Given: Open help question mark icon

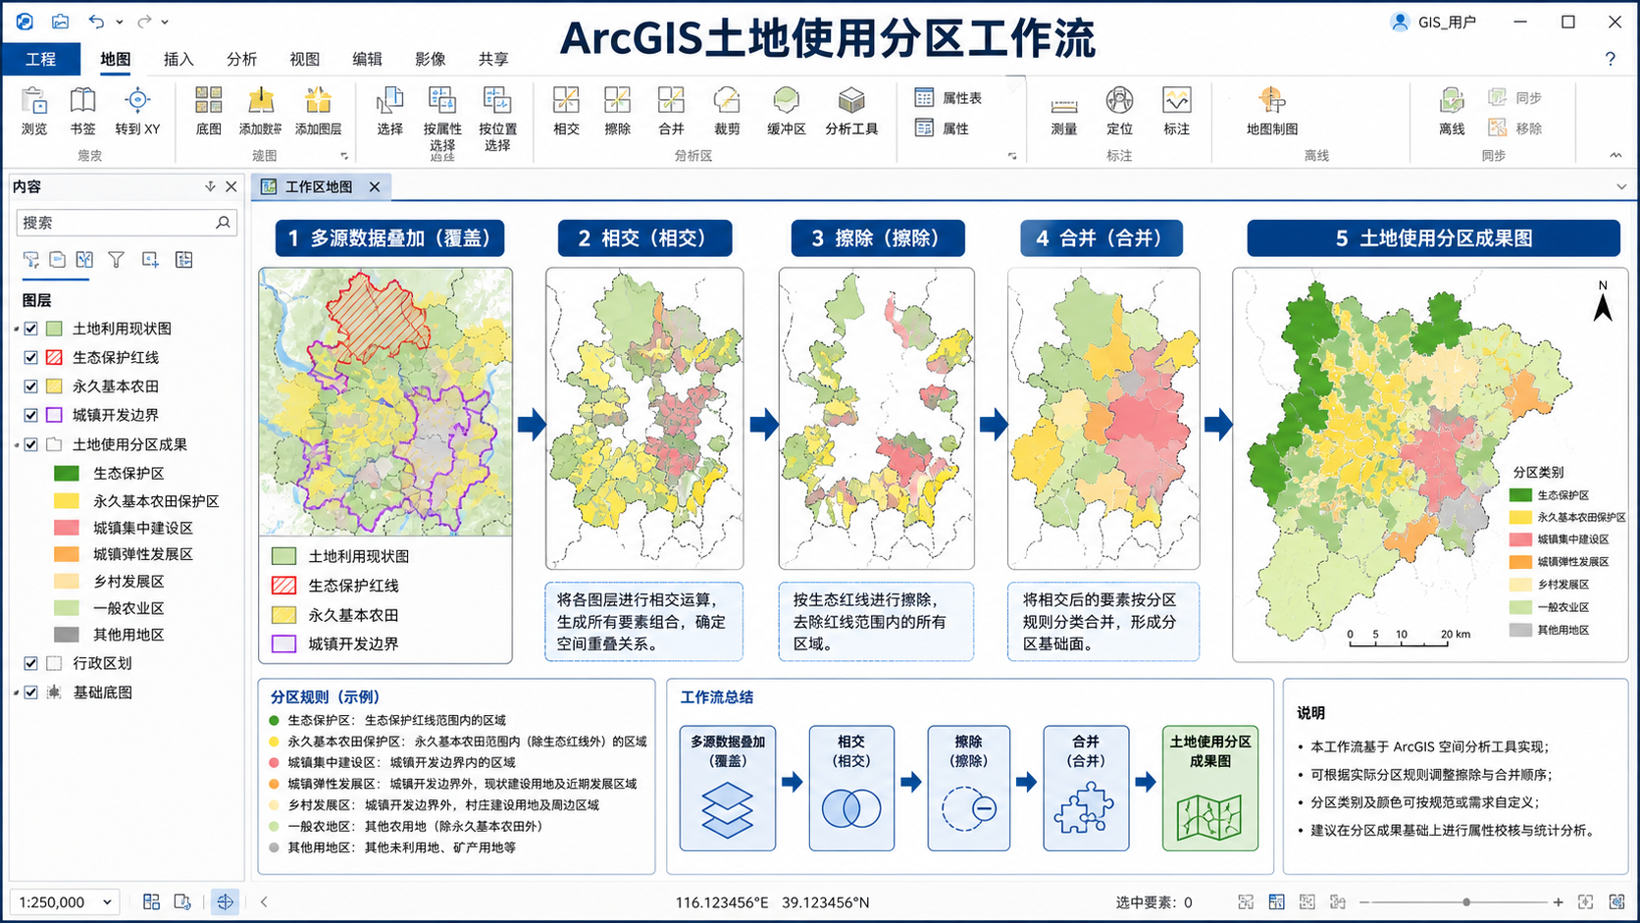Looking at the screenshot, I should 1610,59.
